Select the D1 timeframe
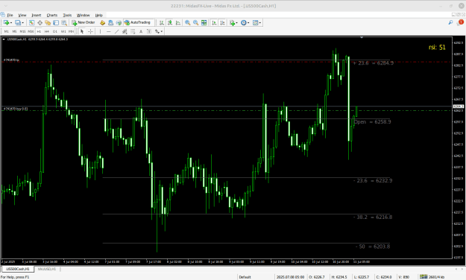 coord(55,31)
